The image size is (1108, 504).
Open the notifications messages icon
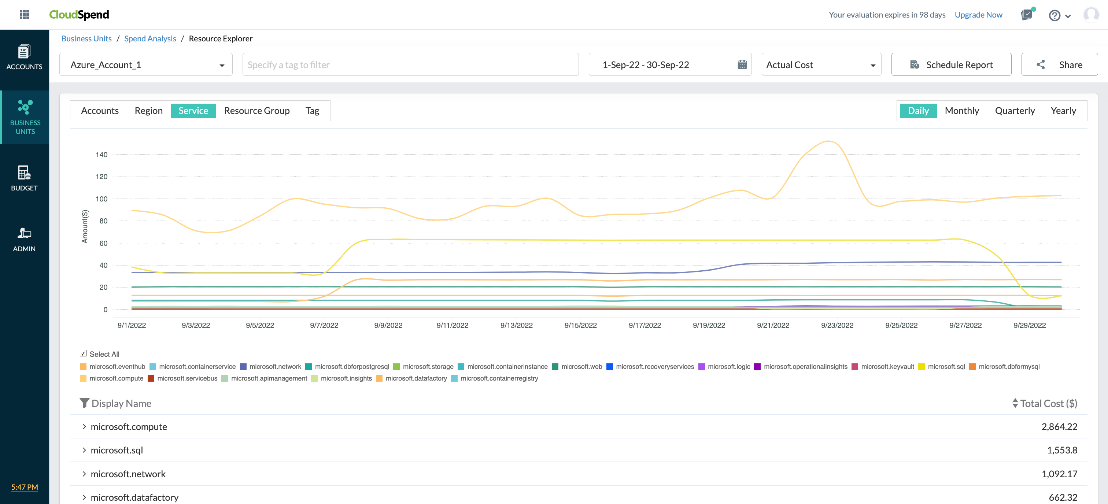[x=1027, y=15]
